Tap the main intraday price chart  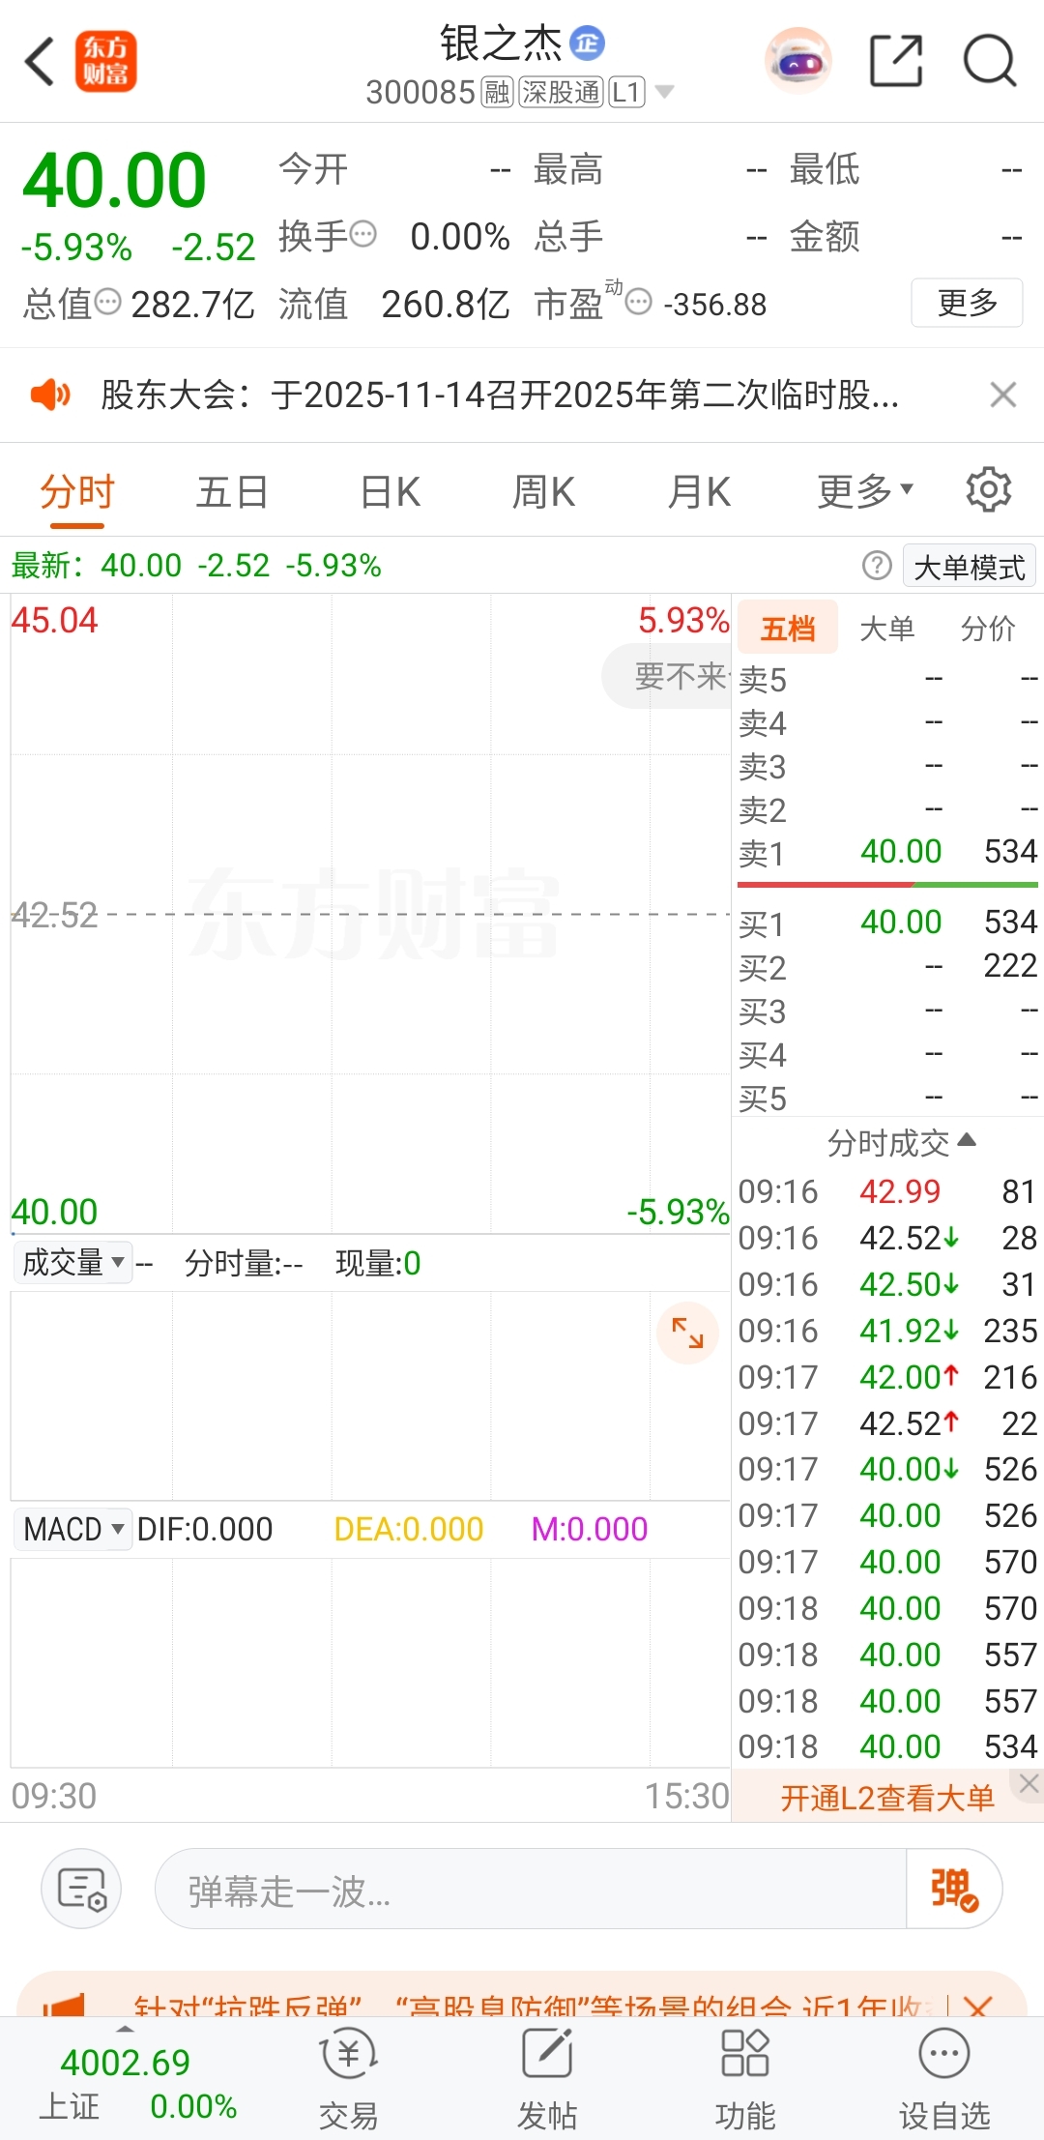point(370,914)
